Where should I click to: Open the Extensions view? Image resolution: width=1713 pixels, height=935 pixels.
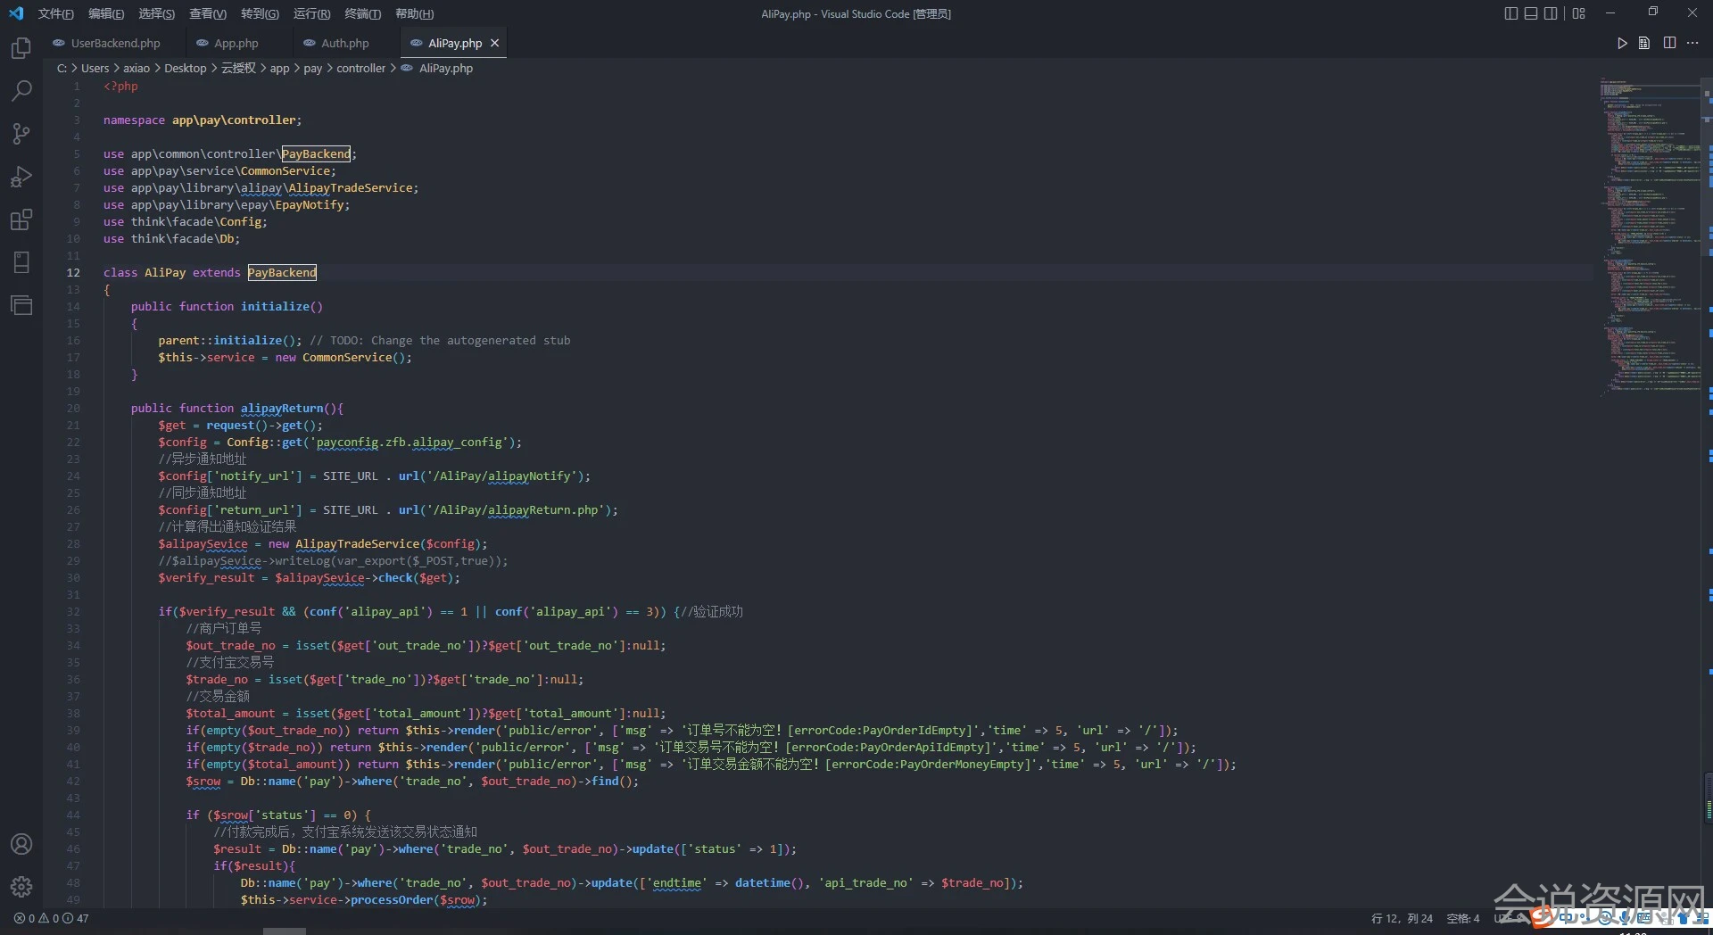pos(21,219)
